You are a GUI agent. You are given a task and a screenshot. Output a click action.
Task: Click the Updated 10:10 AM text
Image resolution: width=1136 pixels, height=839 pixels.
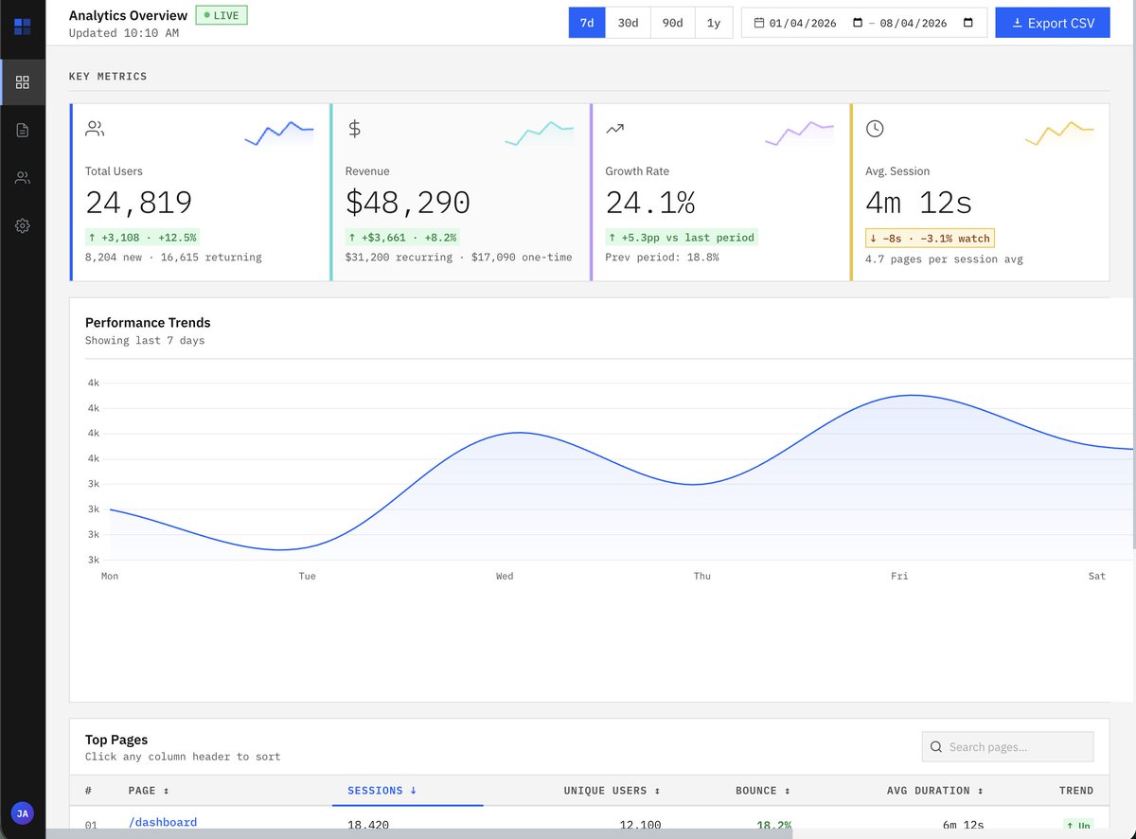click(x=124, y=33)
